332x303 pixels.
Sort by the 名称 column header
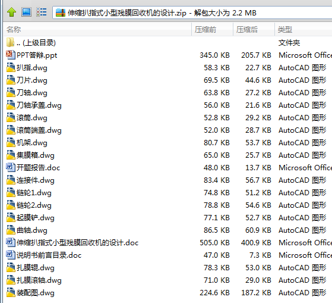(x=97, y=29)
